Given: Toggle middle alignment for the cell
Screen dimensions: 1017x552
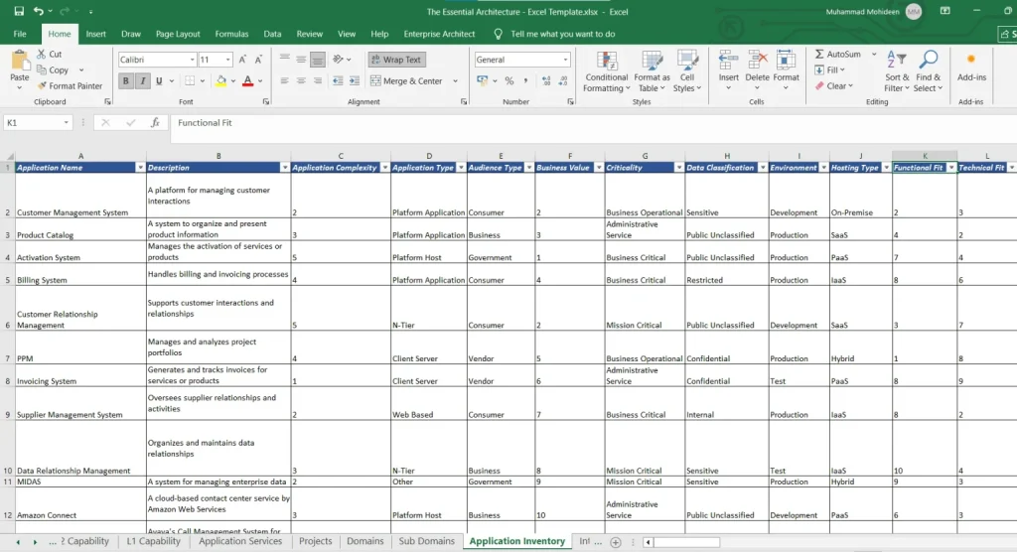Looking at the screenshot, I should [x=301, y=59].
